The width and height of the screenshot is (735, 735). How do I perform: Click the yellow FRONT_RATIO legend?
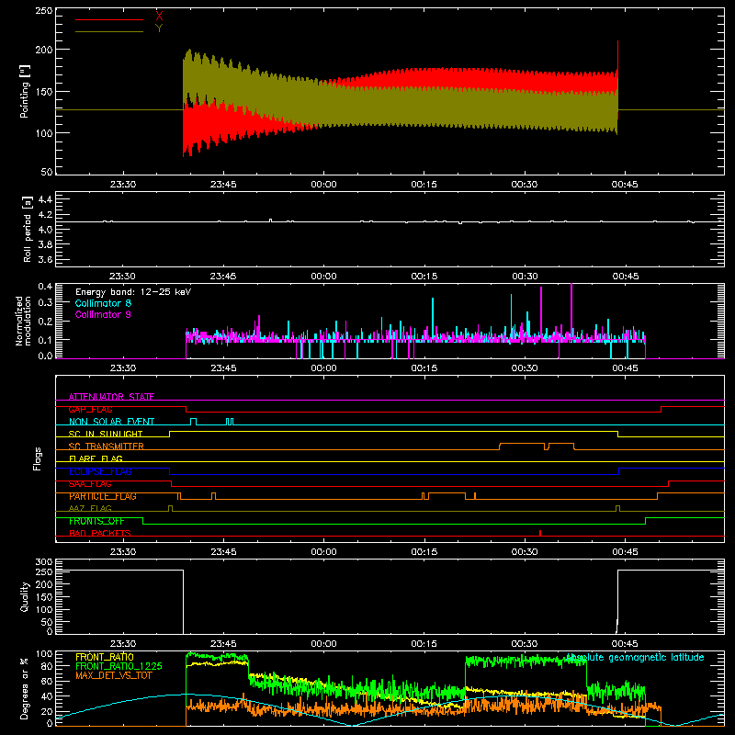click(x=105, y=657)
